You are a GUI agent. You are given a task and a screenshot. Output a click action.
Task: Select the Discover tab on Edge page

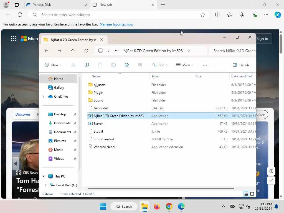tap(23, 114)
